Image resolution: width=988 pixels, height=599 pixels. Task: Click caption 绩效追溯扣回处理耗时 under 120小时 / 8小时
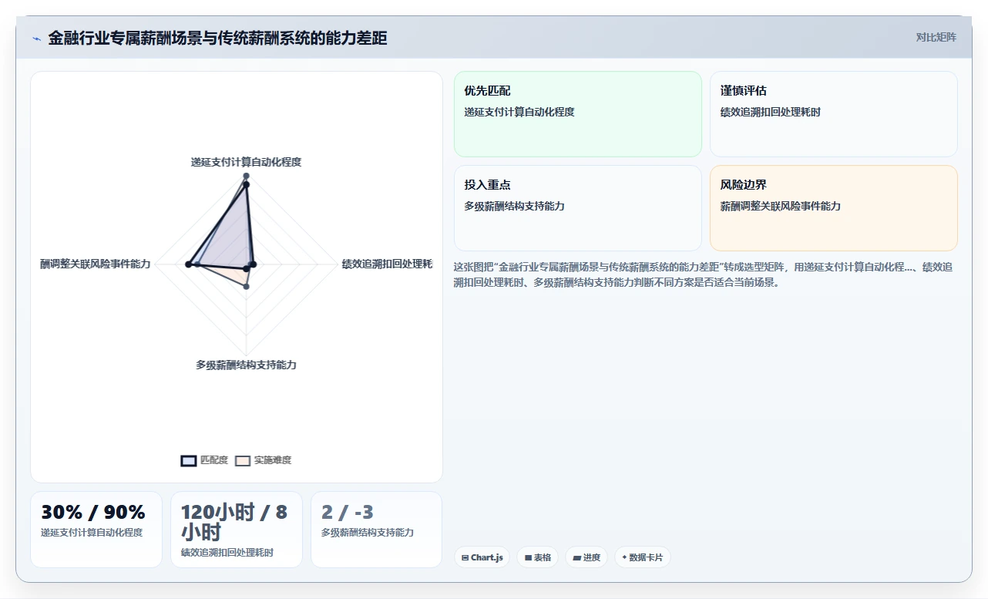coord(227,552)
